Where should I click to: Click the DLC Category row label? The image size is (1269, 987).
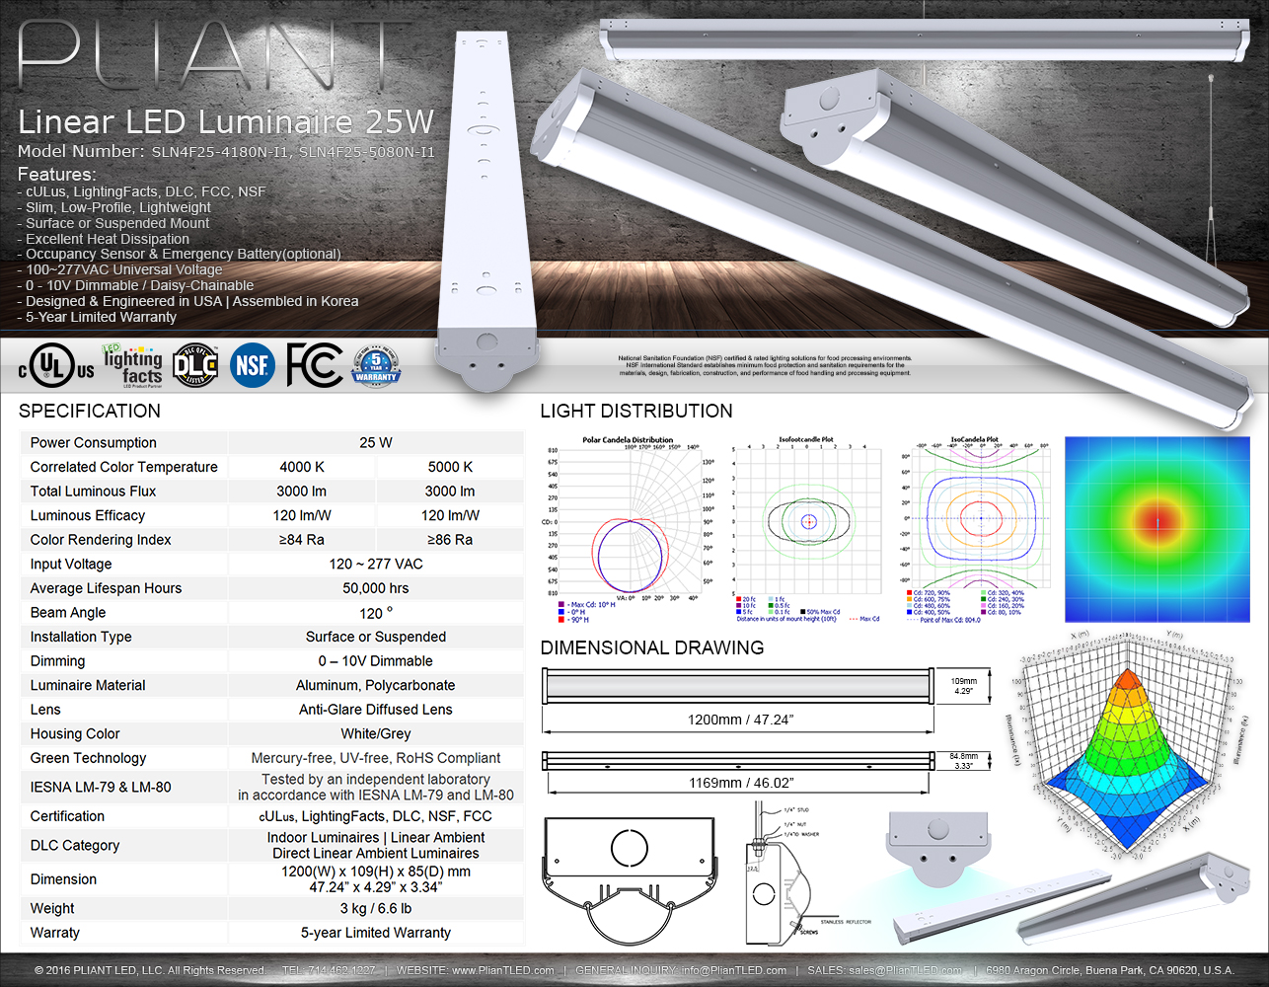75,845
